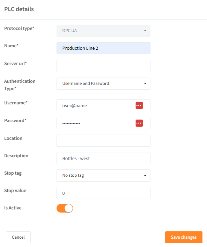The image size is (207, 247).
Task: Click the Stop value input box
Action: coord(103,193)
